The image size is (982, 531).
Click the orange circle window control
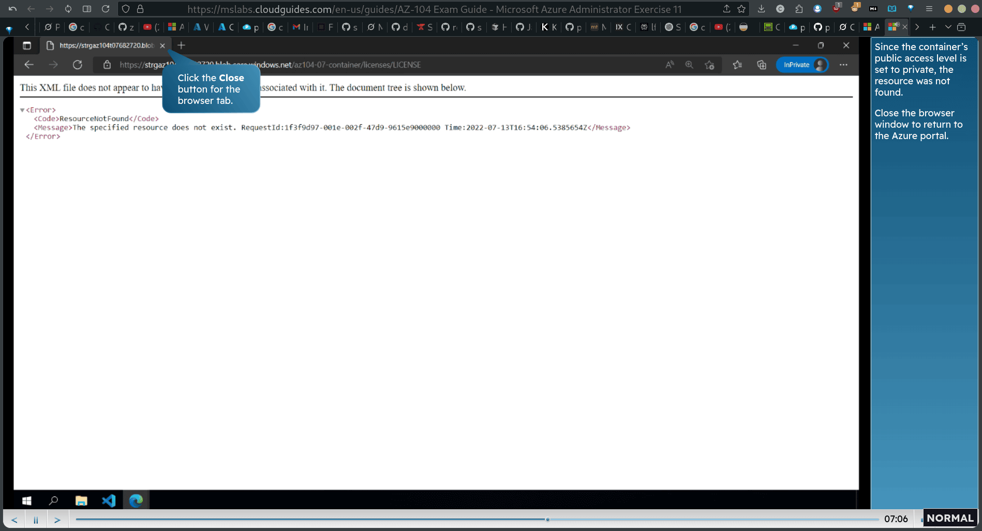point(948,9)
